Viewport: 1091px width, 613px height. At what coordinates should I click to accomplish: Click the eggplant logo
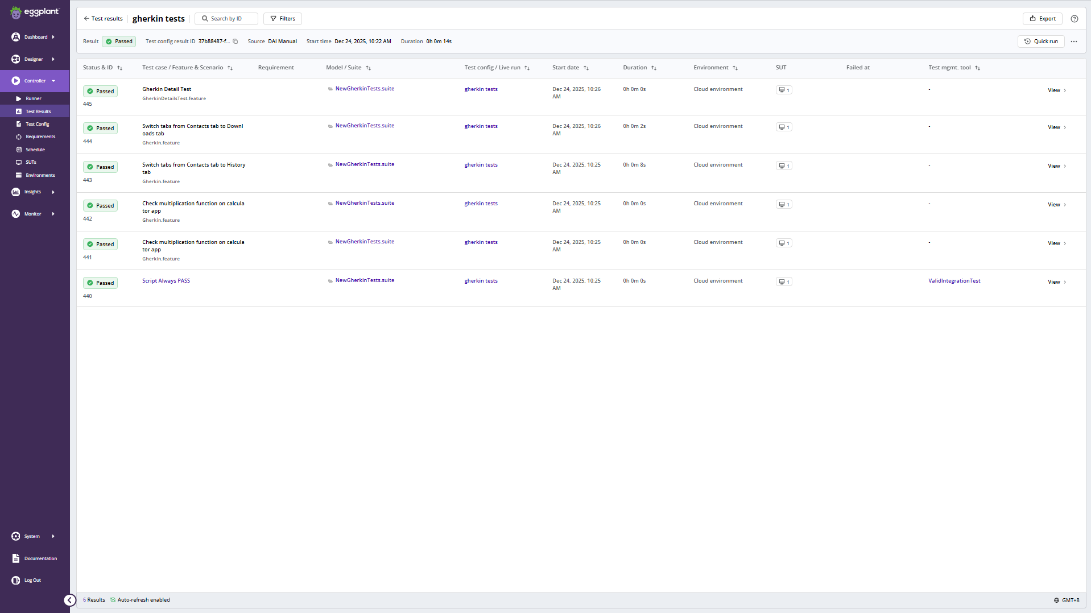point(35,12)
